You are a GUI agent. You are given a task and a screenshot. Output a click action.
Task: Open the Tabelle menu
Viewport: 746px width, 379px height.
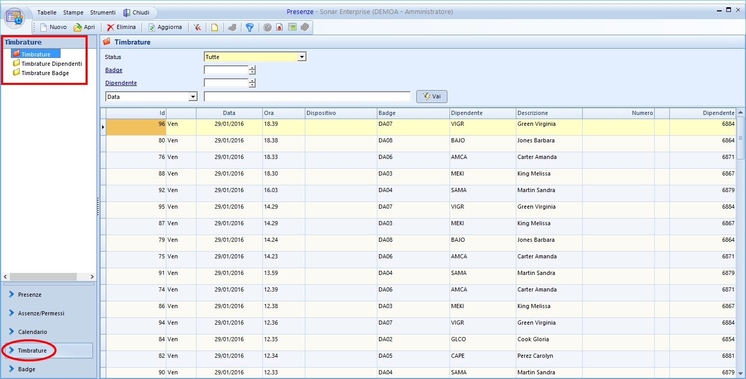coord(47,12)
